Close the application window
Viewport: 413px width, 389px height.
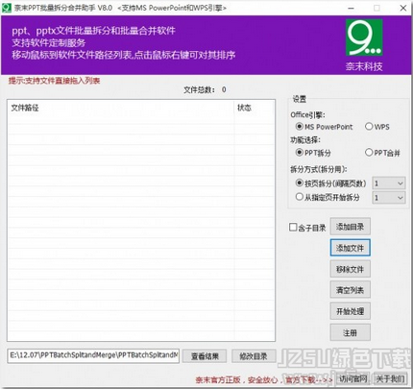point(403,8)
